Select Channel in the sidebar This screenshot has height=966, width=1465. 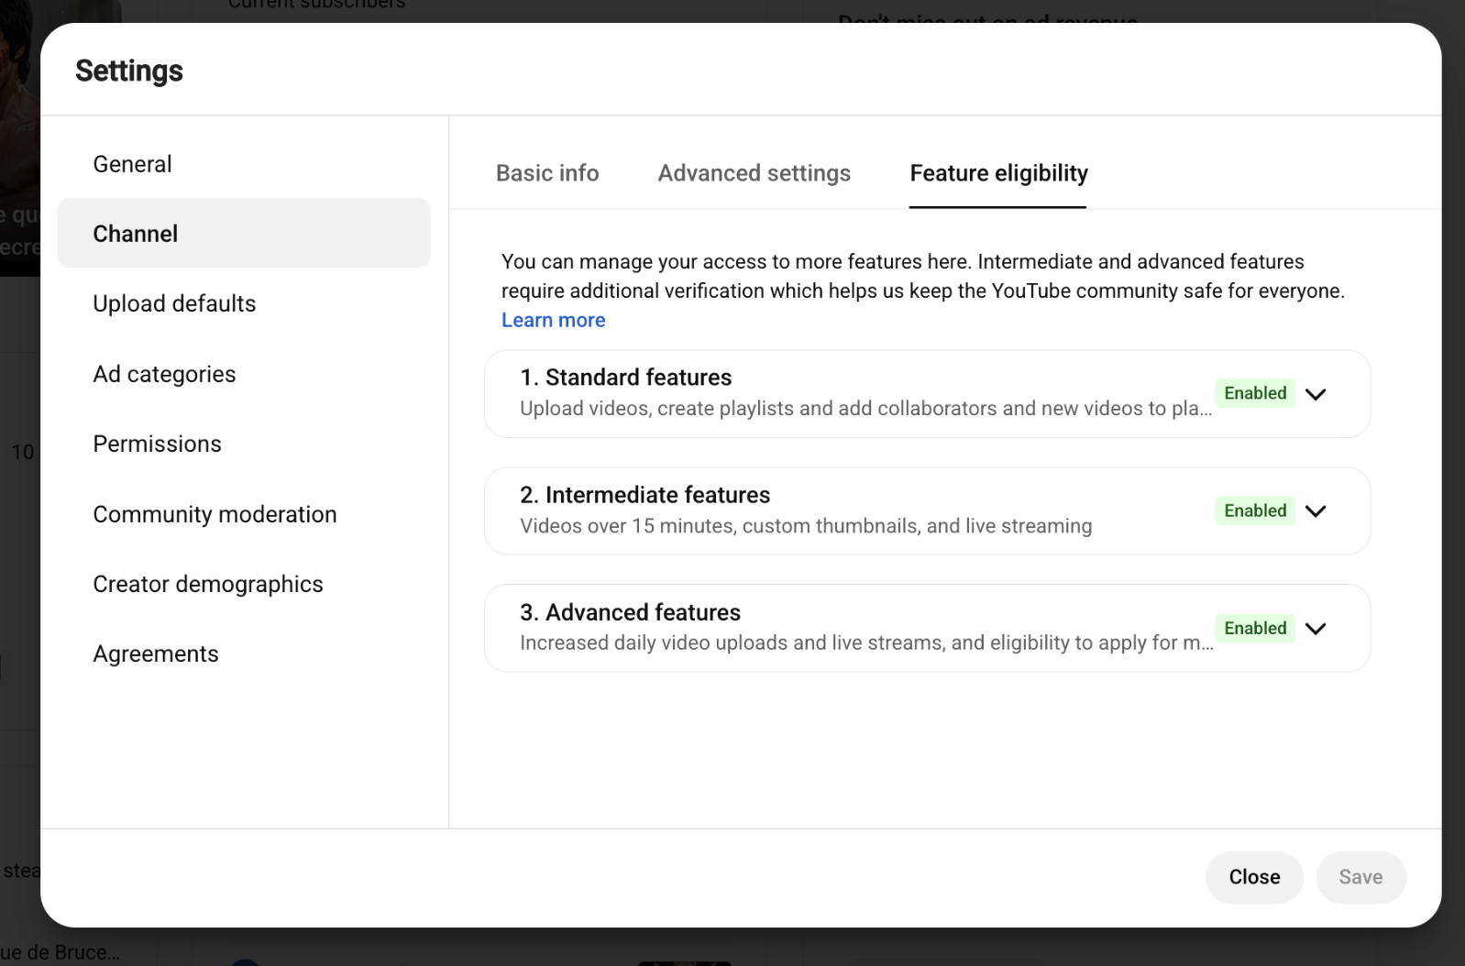coord(243,234)
